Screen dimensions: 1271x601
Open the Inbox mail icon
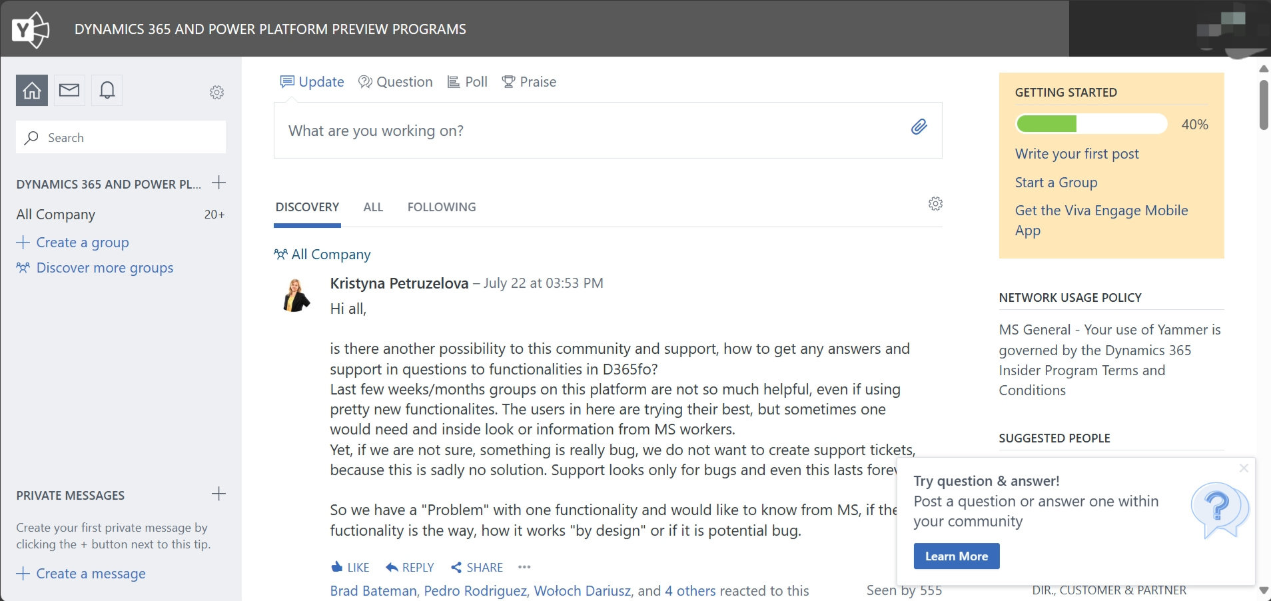[69, 90]
